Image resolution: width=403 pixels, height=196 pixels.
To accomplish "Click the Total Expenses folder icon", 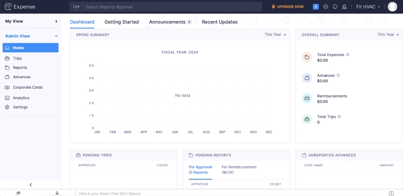I will [307, 58].
